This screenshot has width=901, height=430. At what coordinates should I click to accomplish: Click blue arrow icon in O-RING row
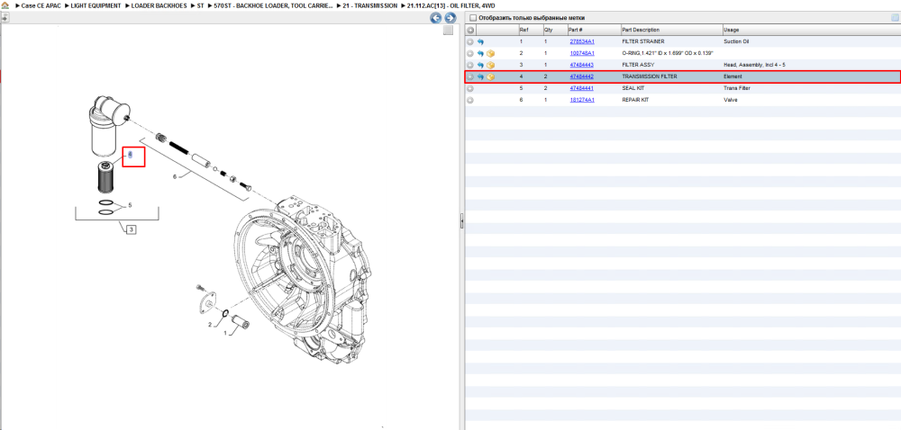480,53
